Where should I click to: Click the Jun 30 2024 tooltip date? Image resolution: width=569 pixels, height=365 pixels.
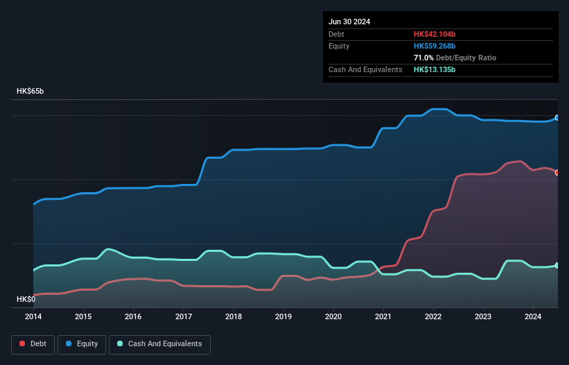[349, 22]
